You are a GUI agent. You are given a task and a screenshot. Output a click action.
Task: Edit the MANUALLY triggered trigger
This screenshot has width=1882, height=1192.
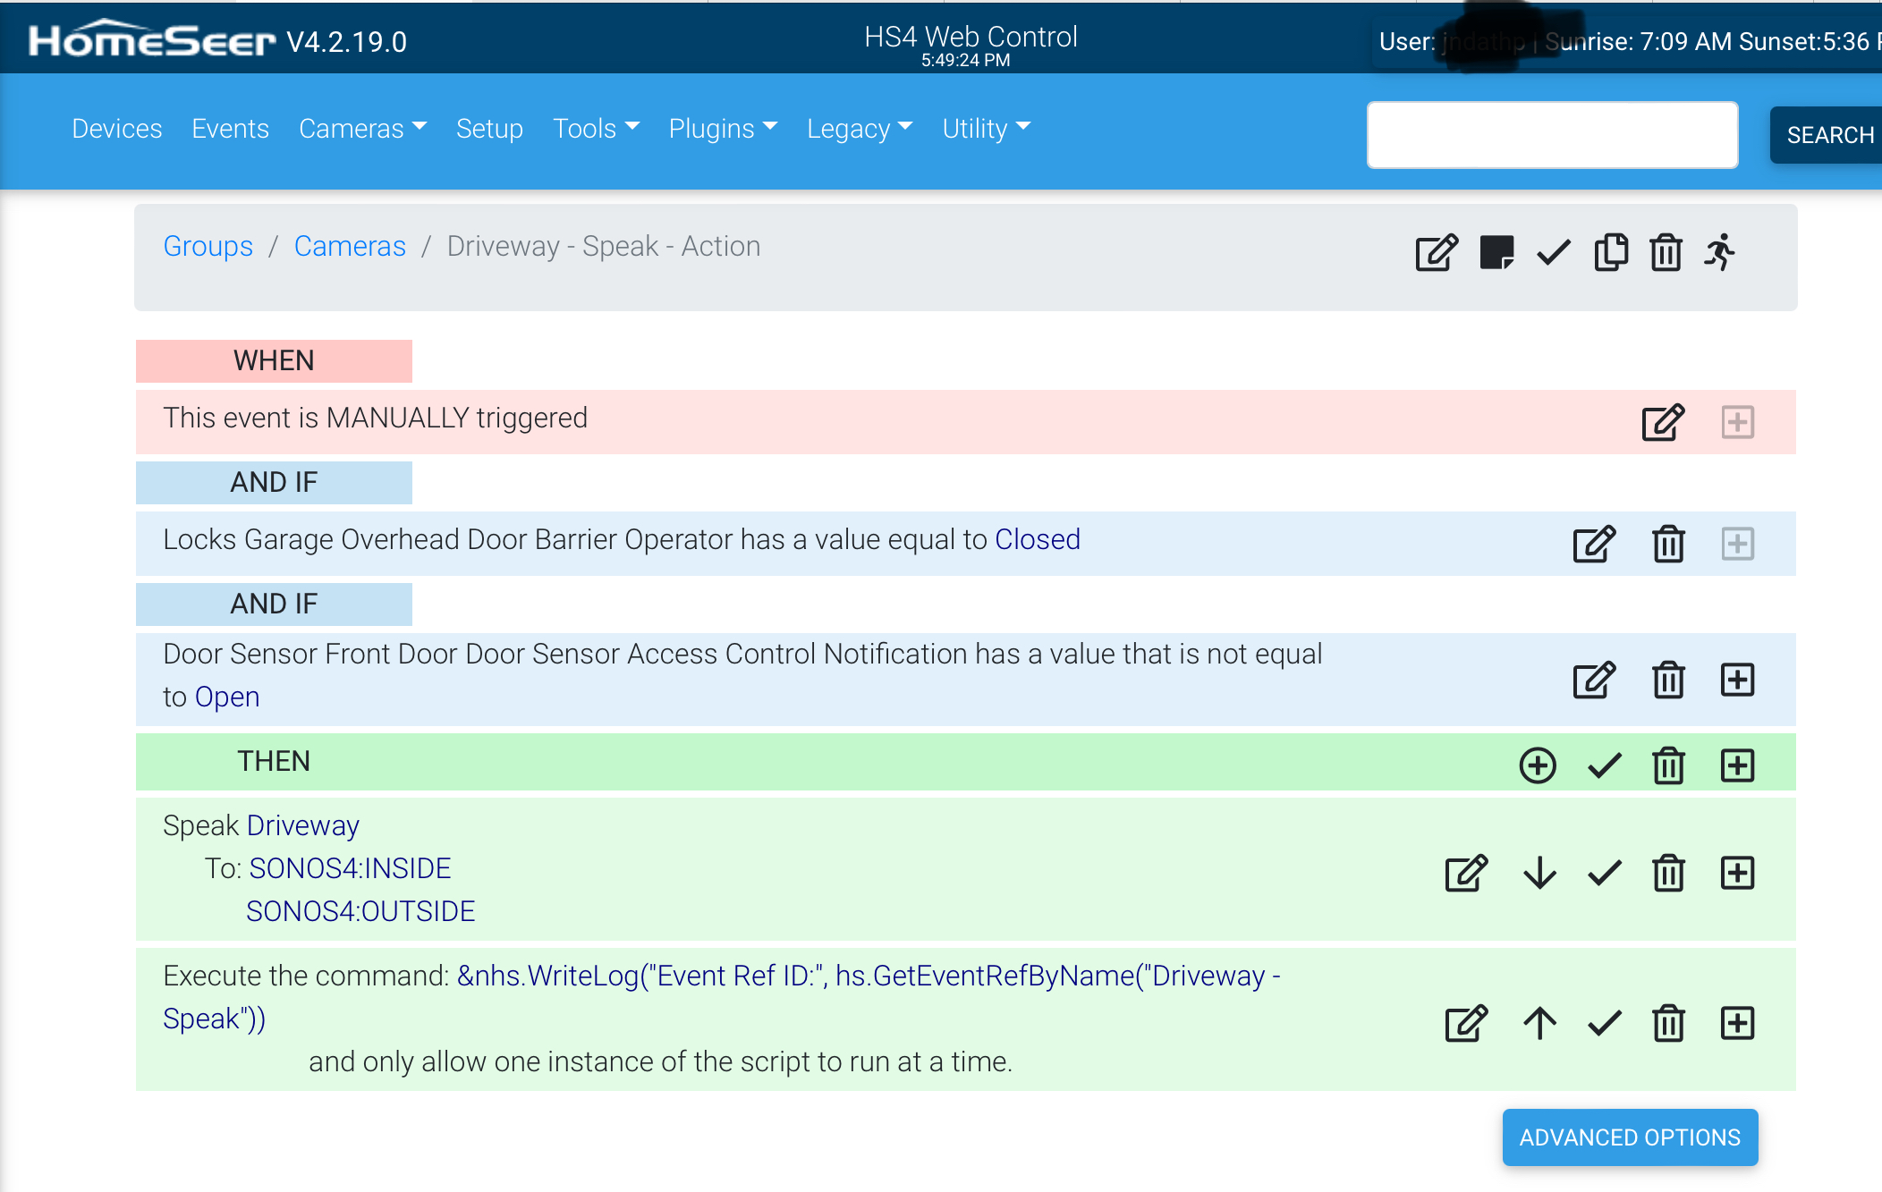click(1663, 422)
